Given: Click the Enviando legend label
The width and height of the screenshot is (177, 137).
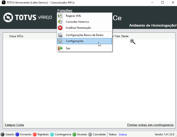Looking at the screenshot, I should click(26, 134).
